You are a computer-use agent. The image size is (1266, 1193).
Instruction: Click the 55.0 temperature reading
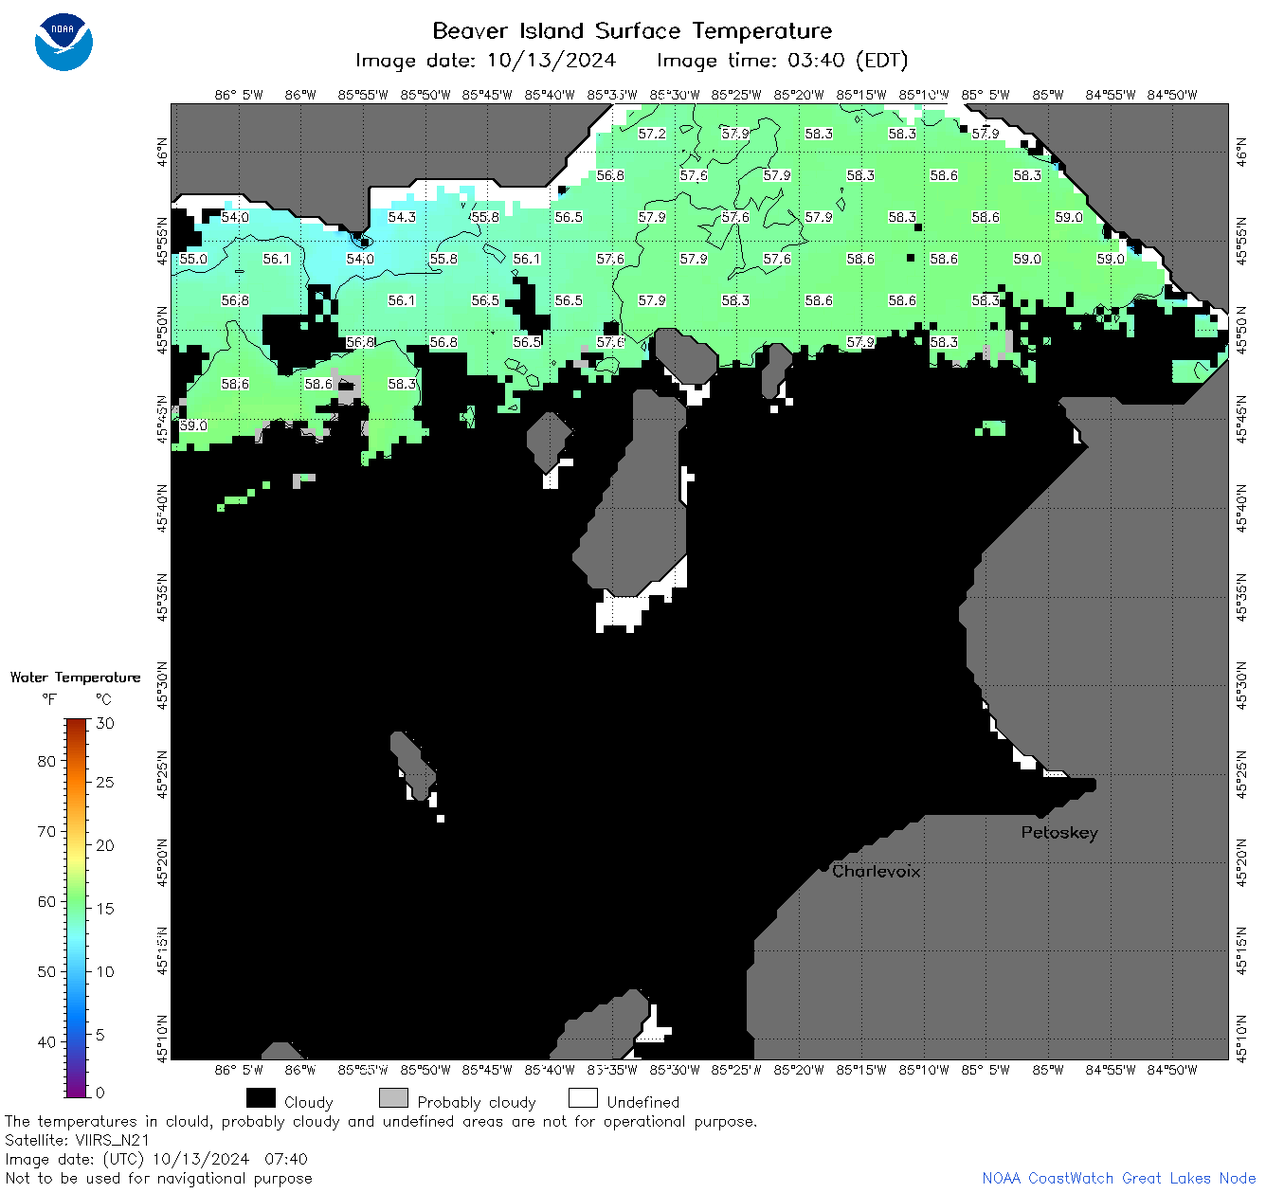pos(193,259)
